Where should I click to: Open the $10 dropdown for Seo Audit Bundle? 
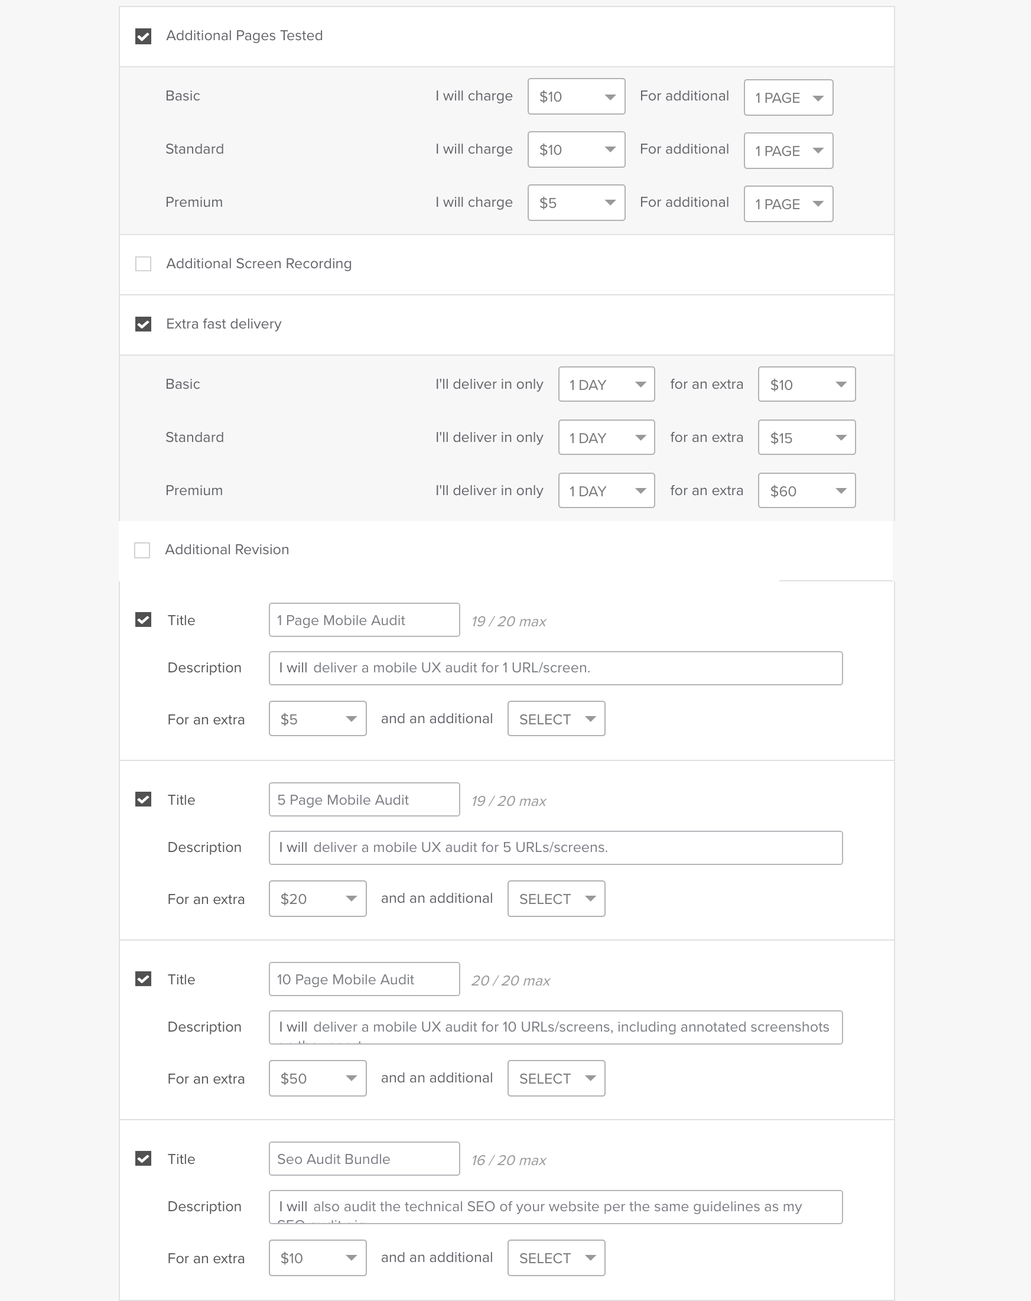pos(317,1258)
